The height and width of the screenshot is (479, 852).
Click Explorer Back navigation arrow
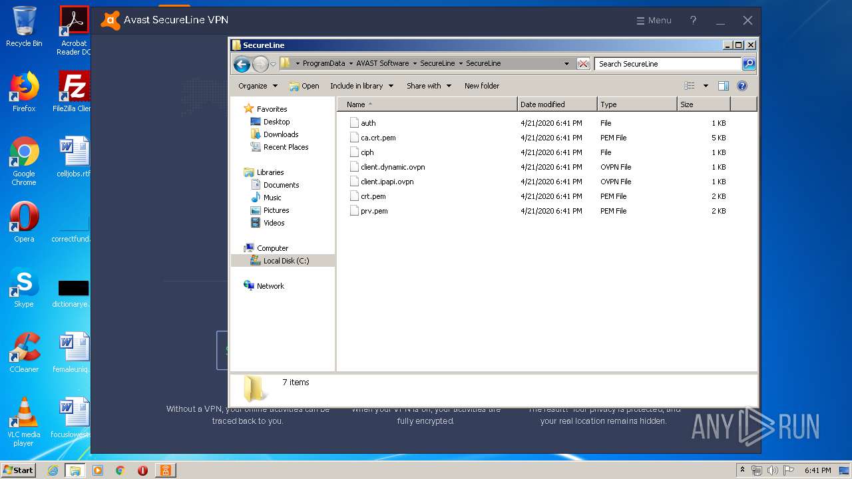[x=242, y=64]
